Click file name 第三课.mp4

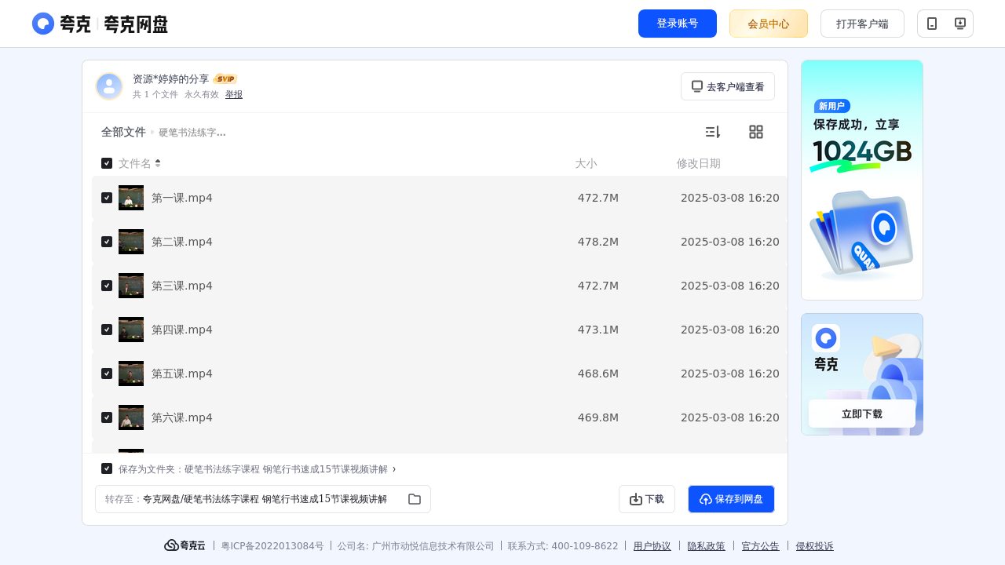tap(182, 286)
